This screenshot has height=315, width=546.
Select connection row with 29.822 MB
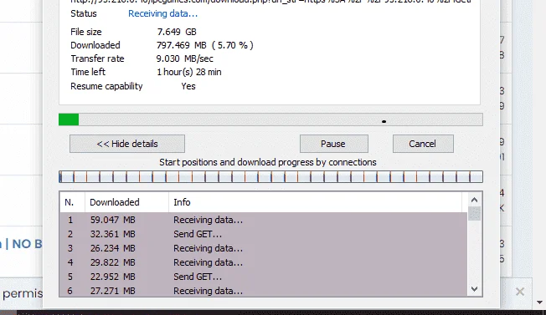[263, 262]
